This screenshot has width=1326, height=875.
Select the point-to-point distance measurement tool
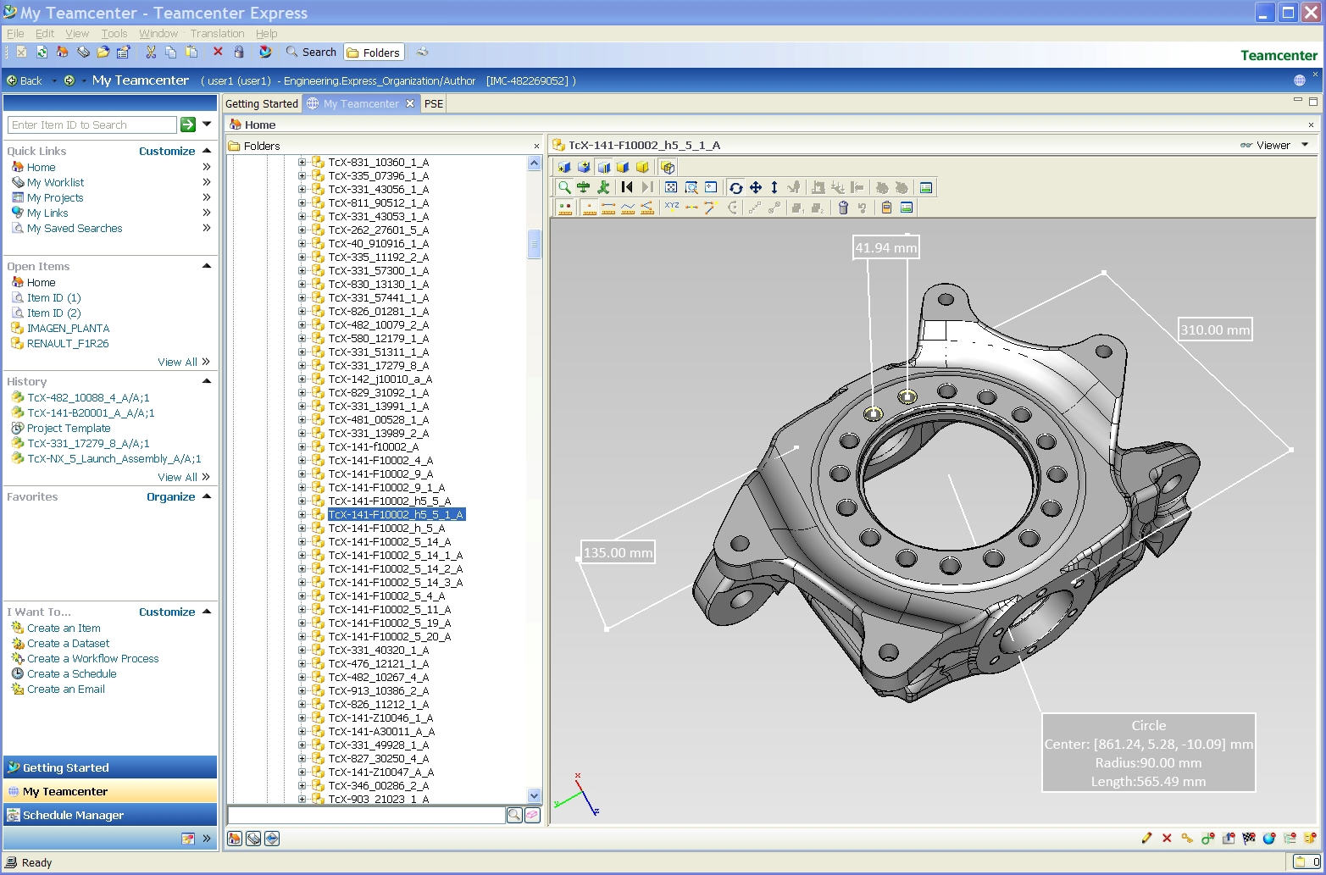[608, 208]
